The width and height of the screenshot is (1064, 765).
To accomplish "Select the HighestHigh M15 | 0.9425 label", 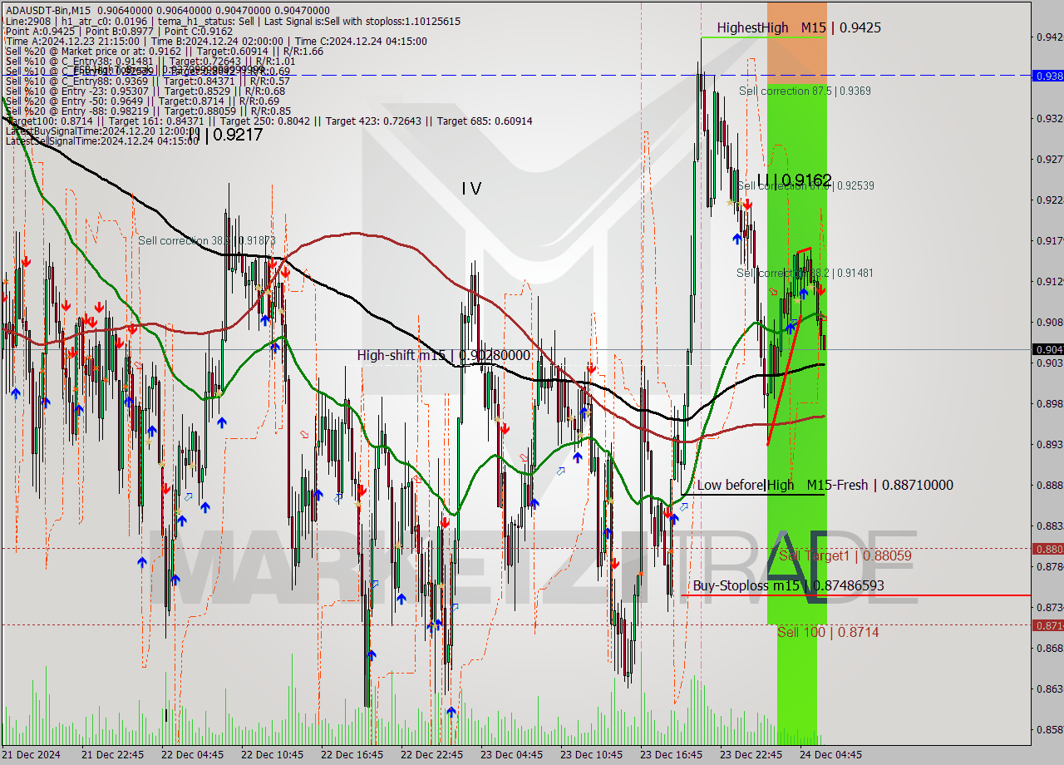I will point(799,27).
